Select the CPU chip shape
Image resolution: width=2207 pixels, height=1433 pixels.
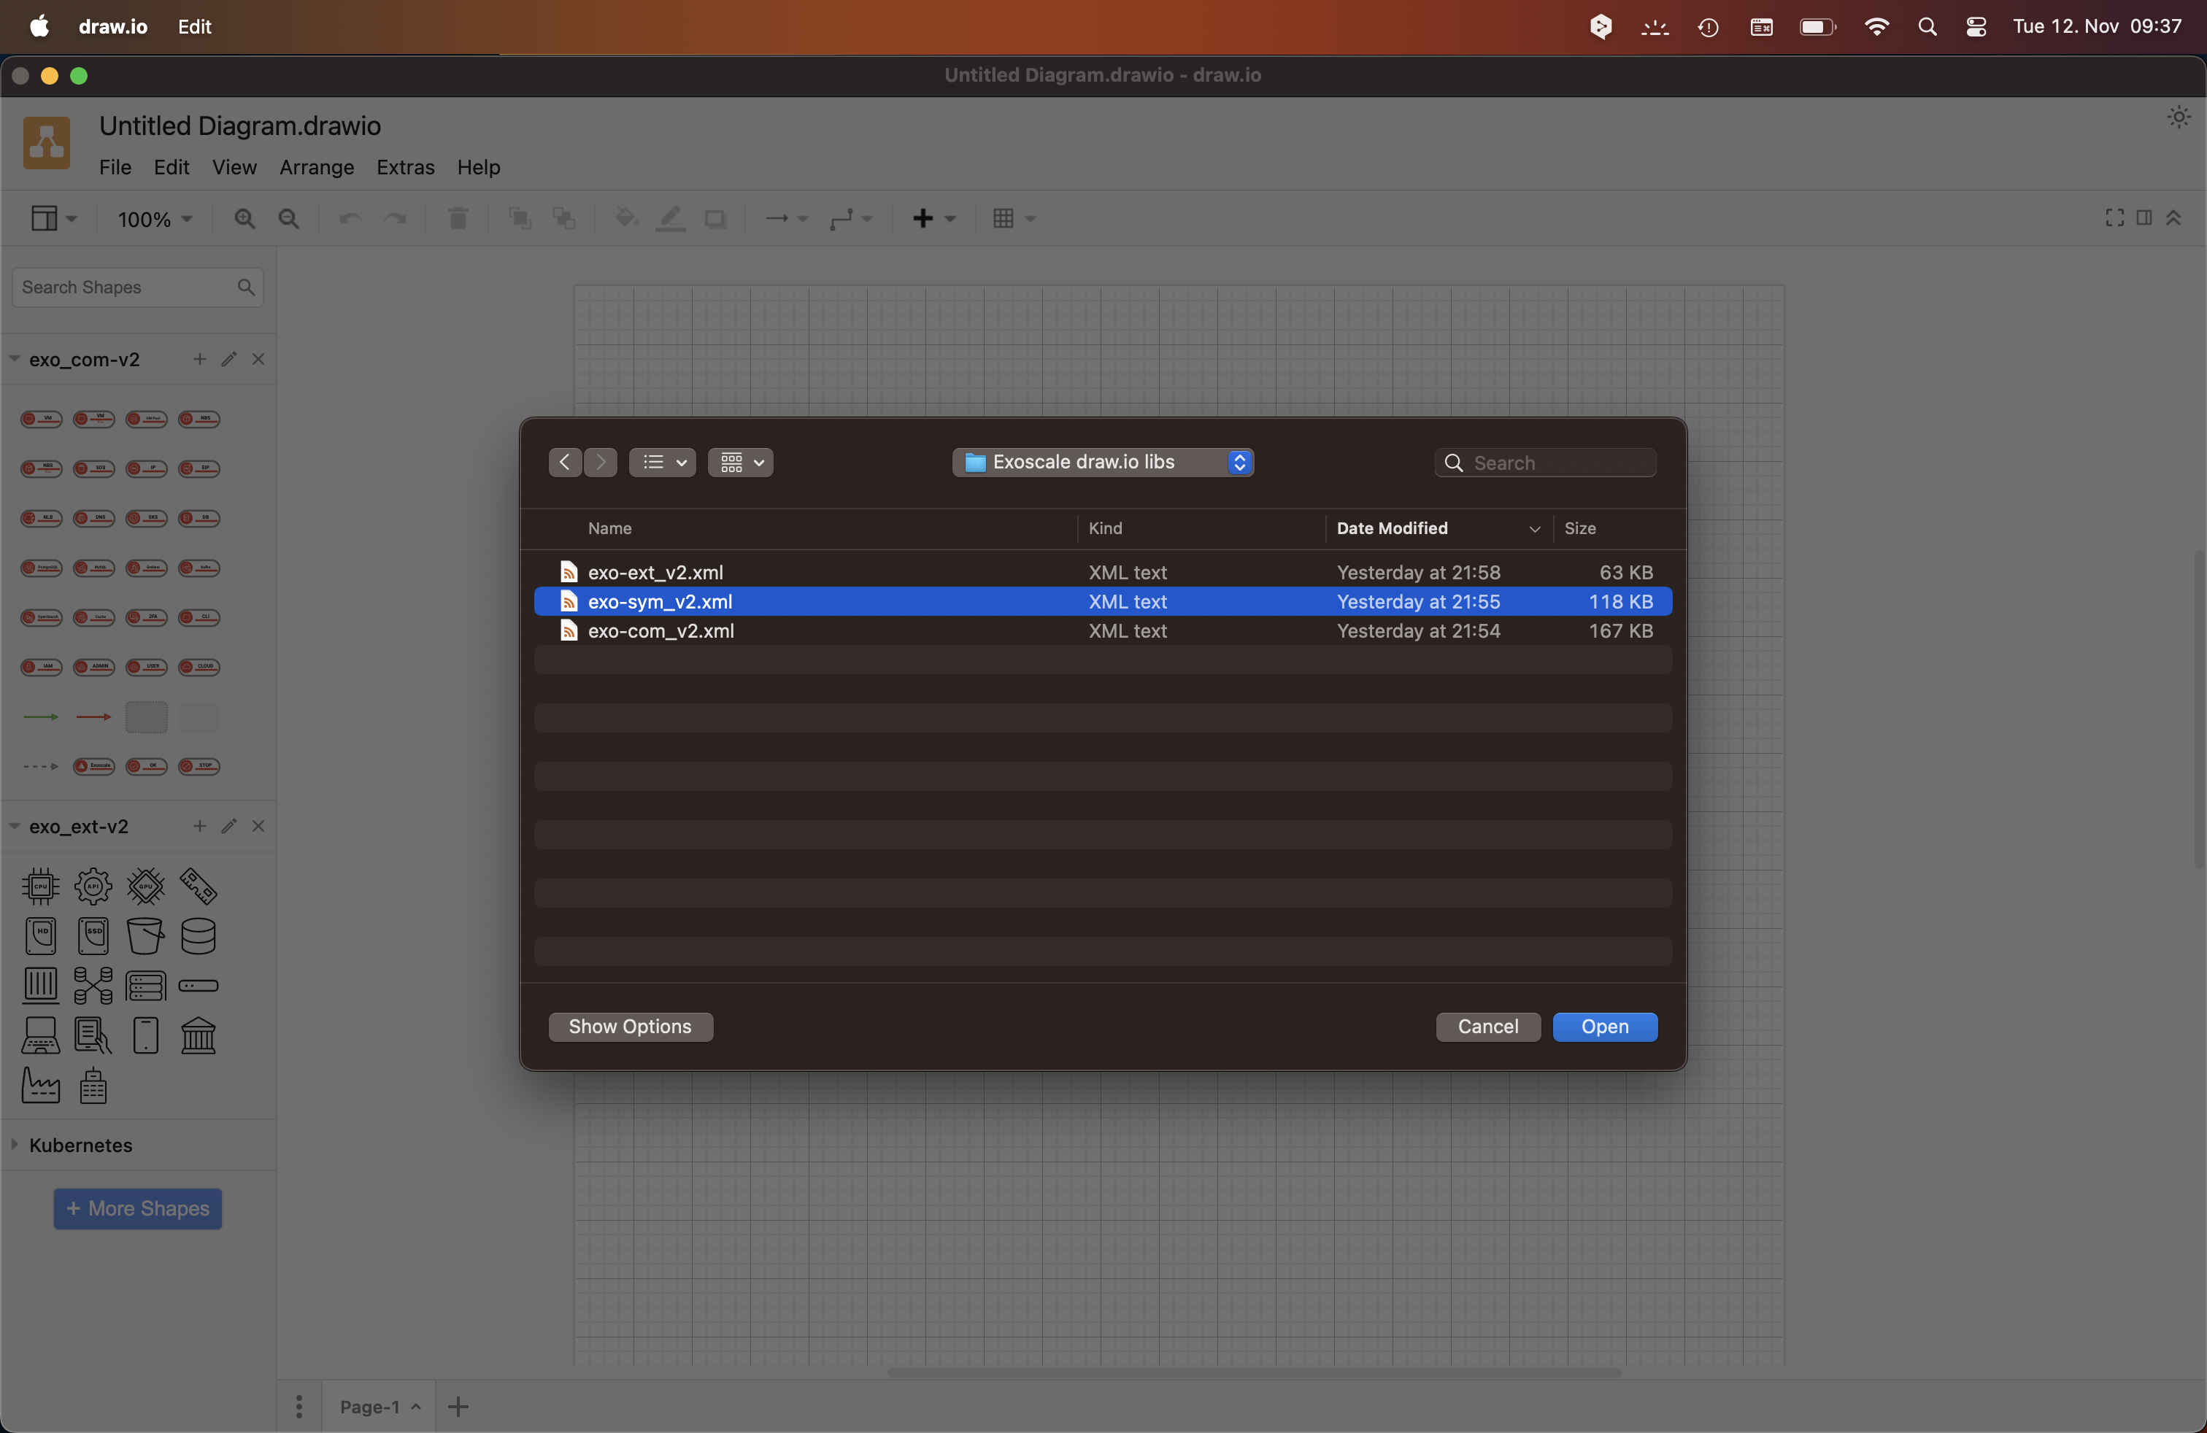[41, 886]
